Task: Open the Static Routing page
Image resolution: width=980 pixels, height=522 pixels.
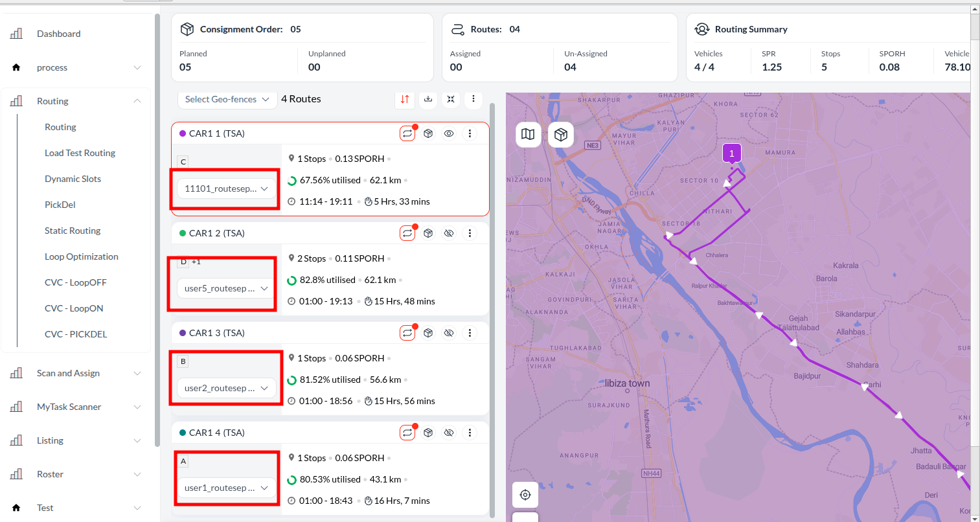Action: [x=72, y=230]
